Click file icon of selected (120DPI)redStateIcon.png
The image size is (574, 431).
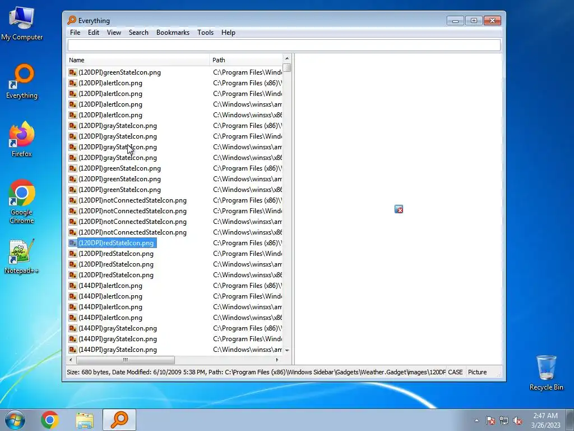coord(73,243)
